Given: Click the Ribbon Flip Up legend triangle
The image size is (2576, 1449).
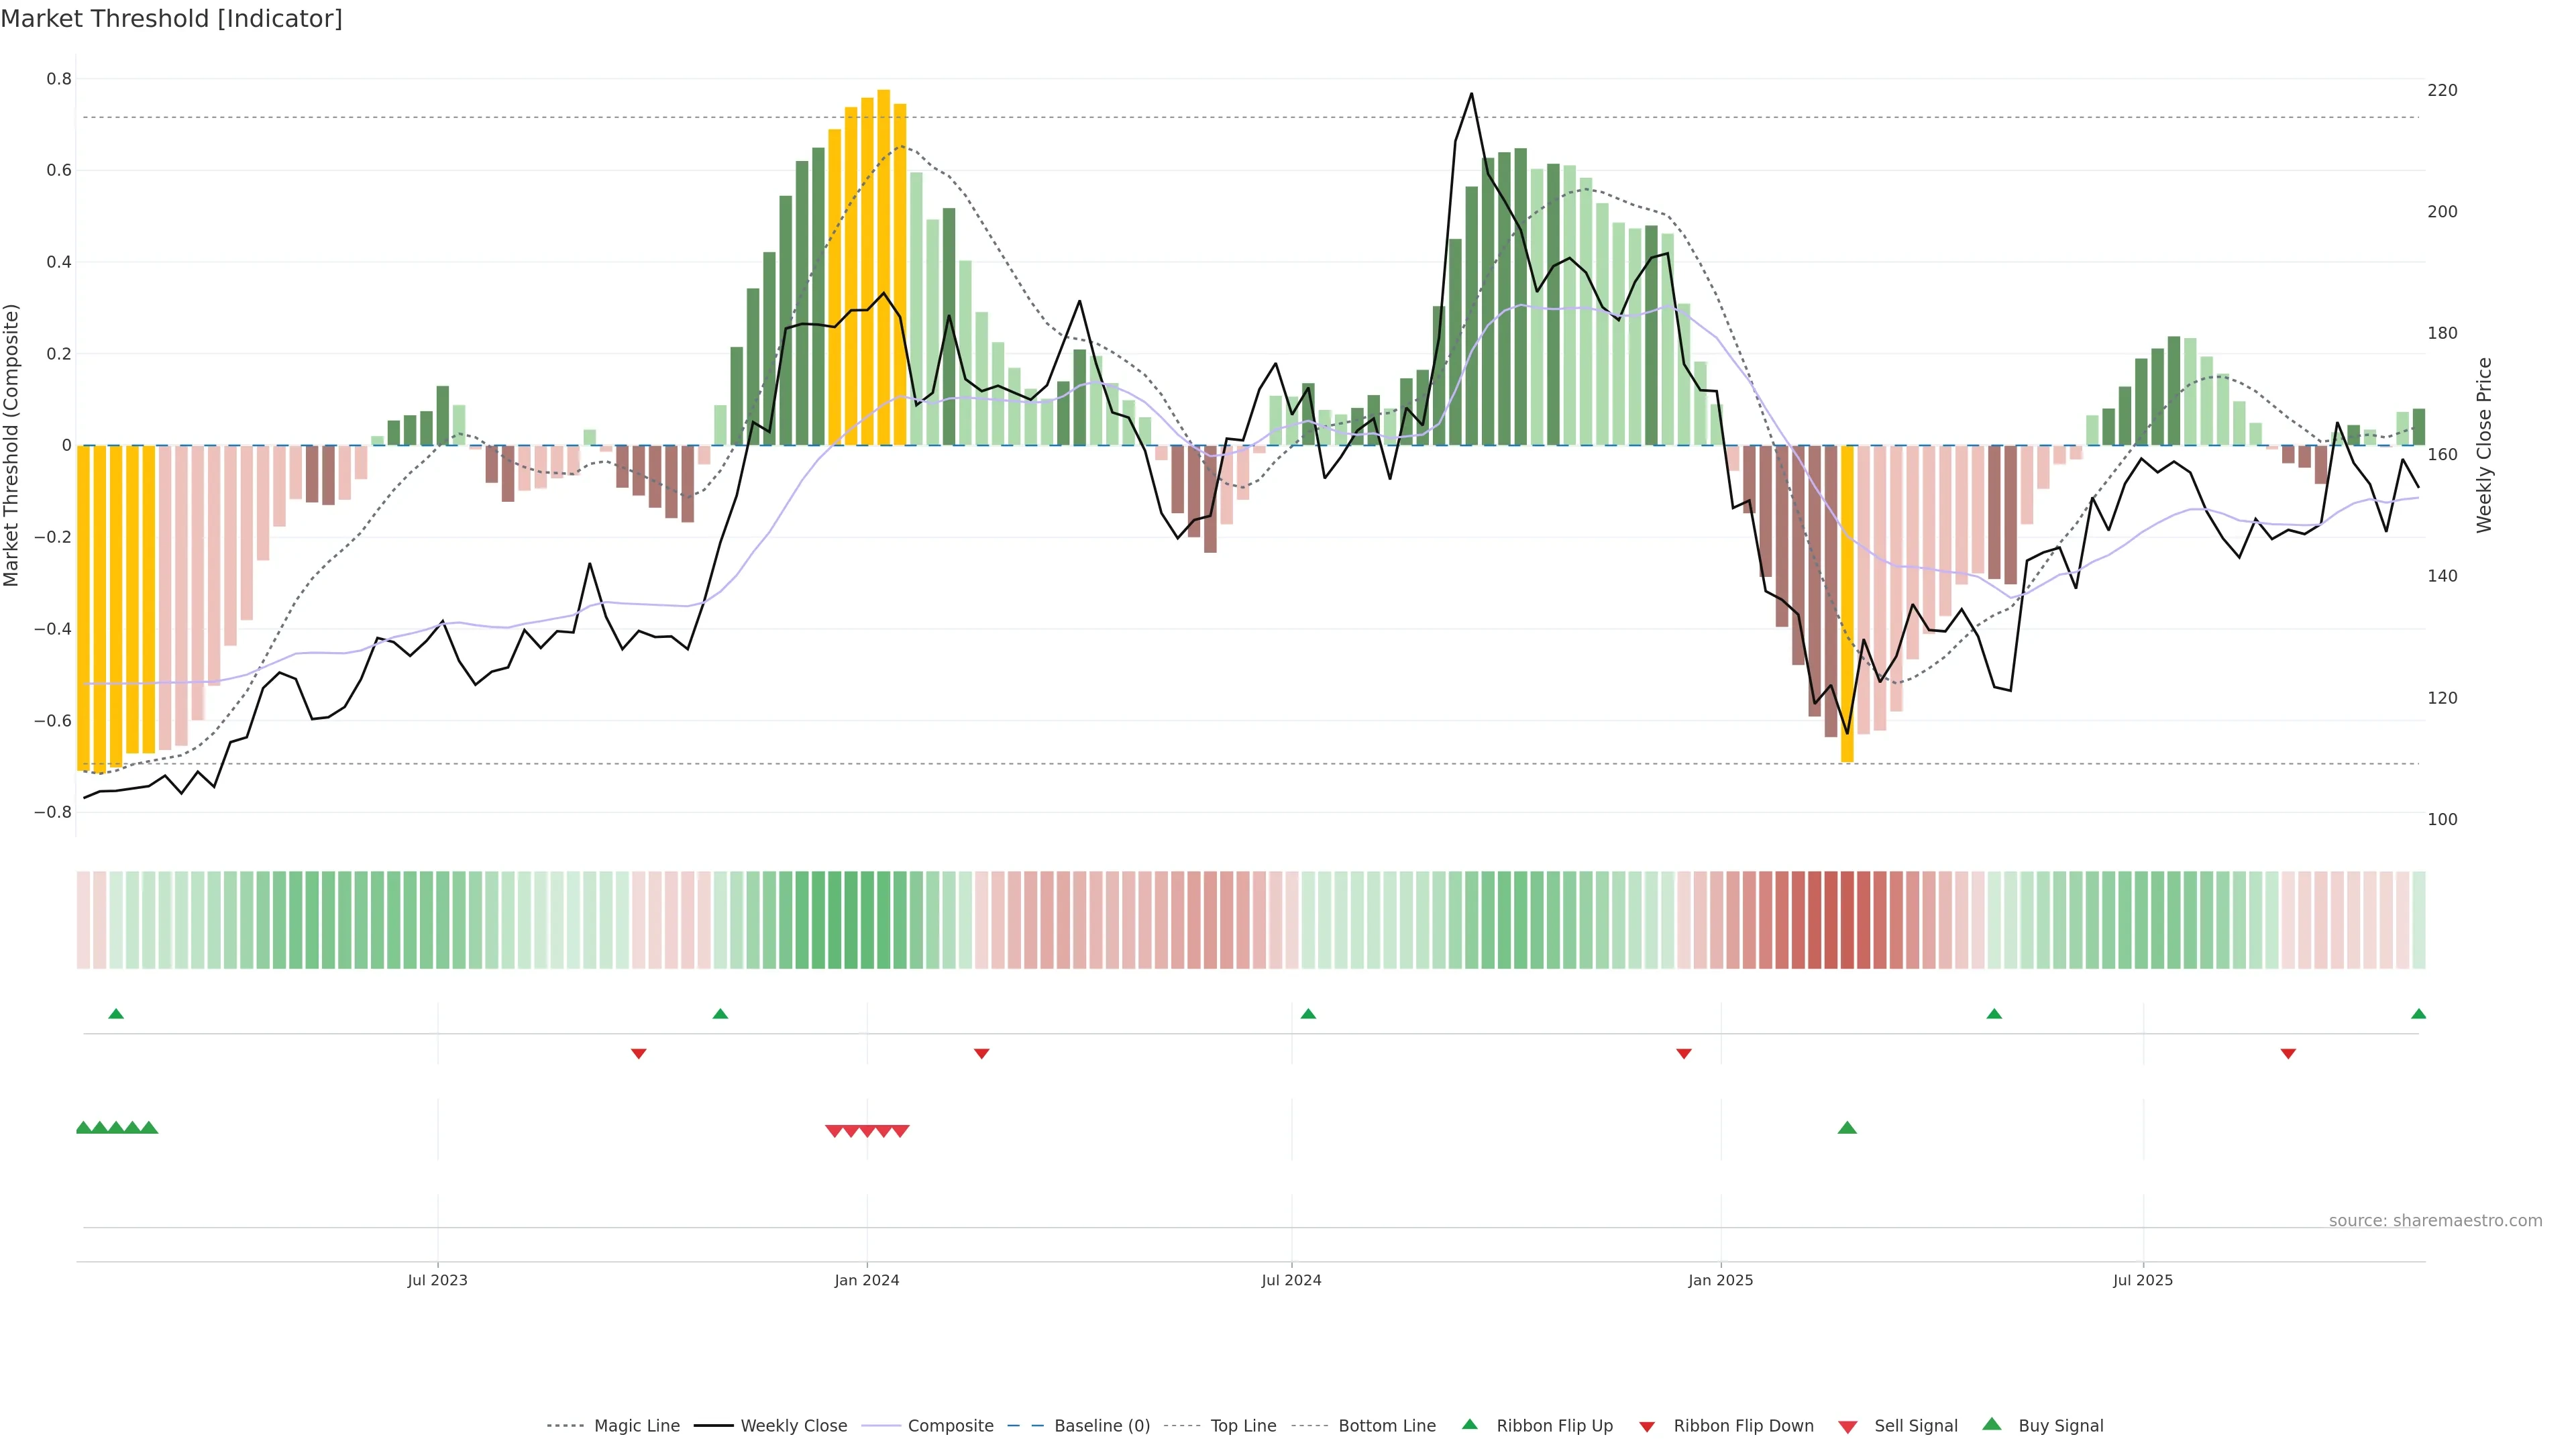Looking at the screenshot, I should point(1469,1424).
